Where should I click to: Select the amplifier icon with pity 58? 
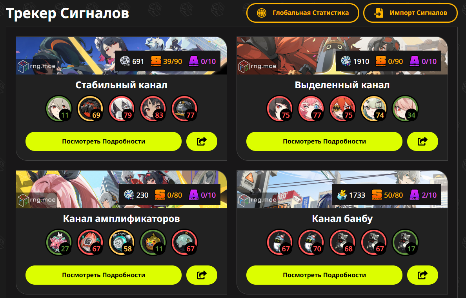point(122,242)
